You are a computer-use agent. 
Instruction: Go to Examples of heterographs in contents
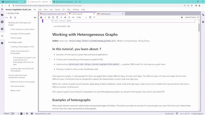tap(20, 34)
